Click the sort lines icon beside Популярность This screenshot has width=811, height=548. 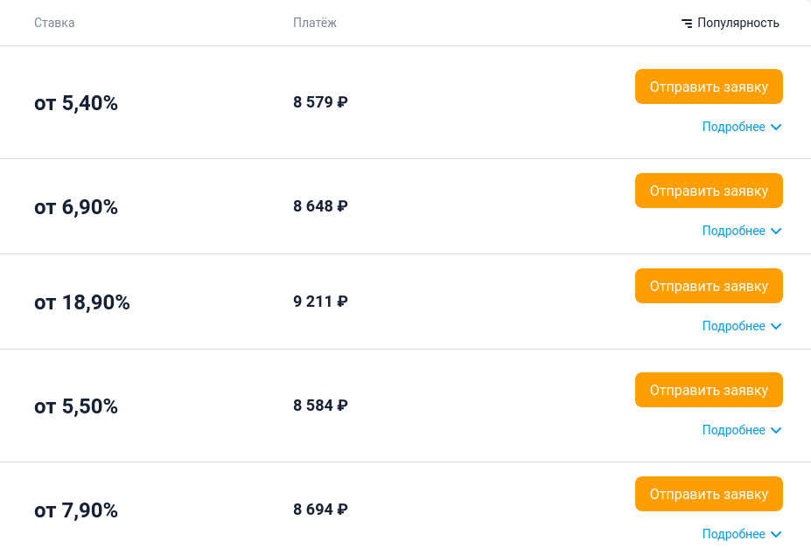coord(687,23)
